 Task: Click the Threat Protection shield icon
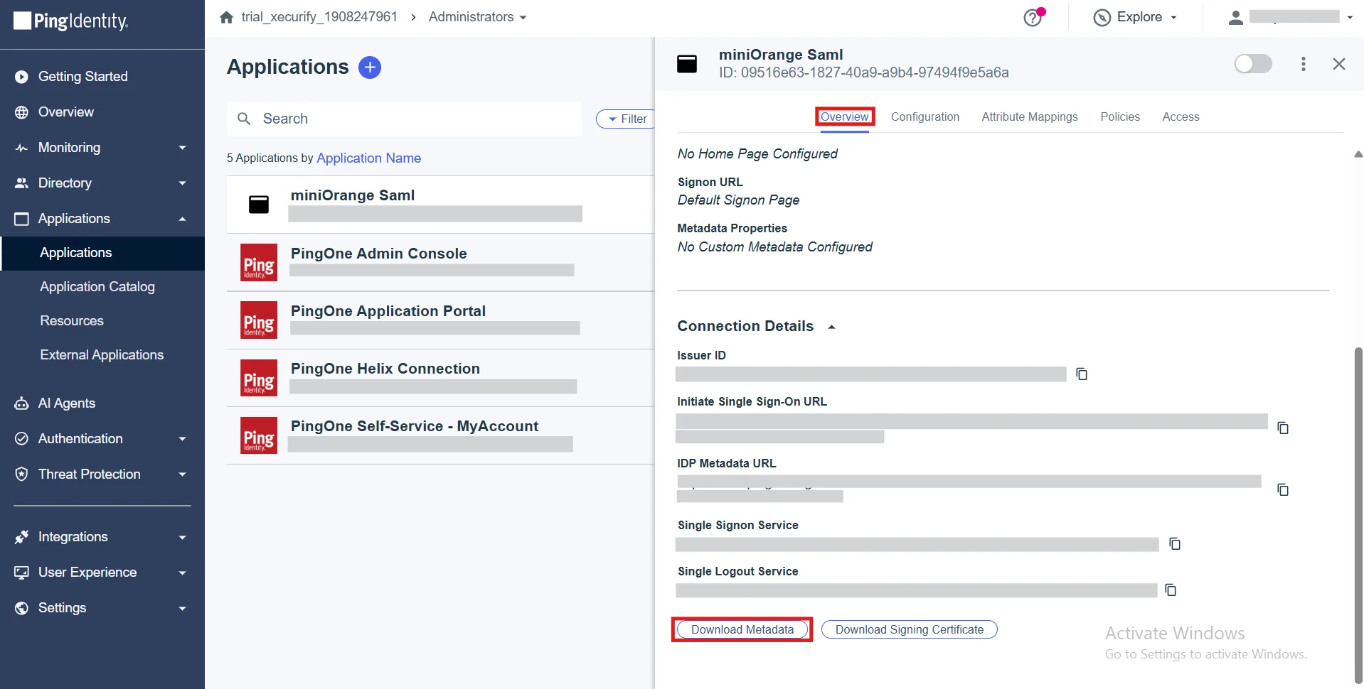22,474
